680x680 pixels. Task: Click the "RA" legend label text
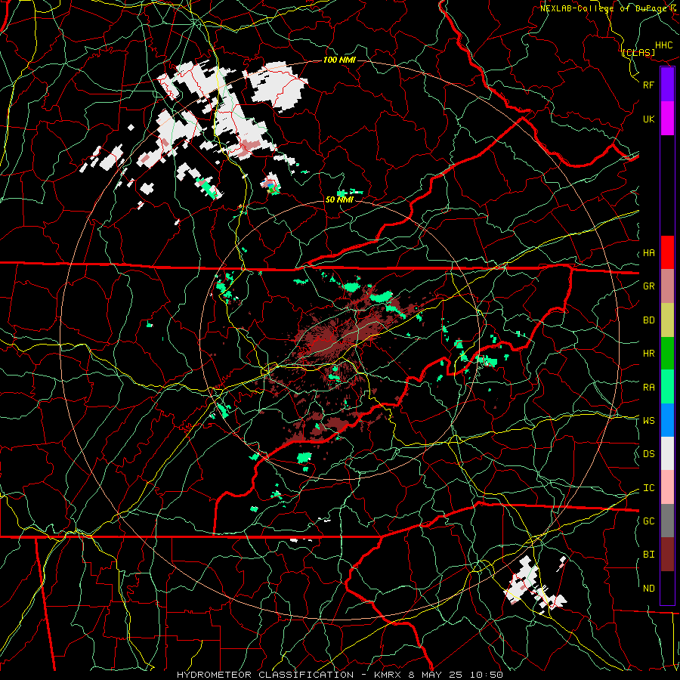[x=648, y=388]
